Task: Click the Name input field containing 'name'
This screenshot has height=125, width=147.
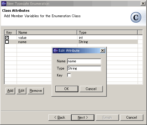Action: click(x=84, y=61)
